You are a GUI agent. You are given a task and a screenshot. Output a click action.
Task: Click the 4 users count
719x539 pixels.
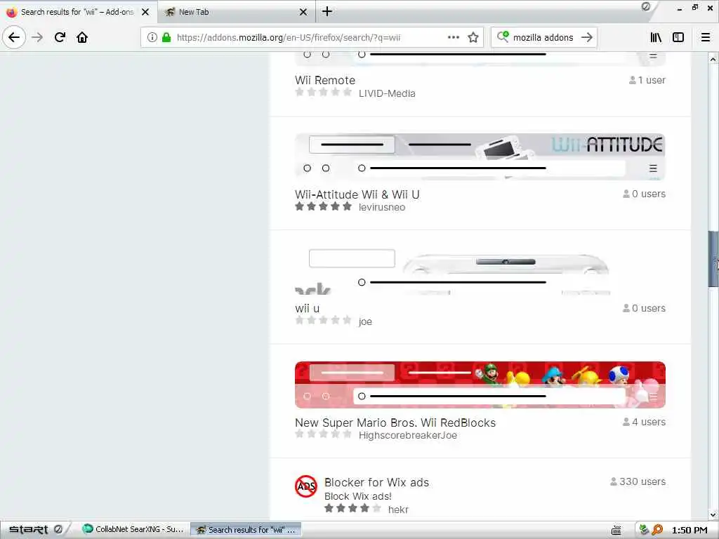coord(644,422)
